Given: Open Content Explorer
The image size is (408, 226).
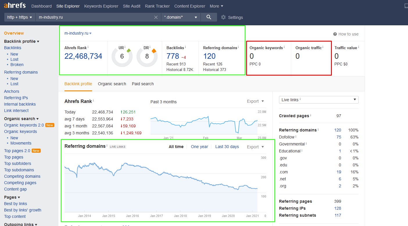Looking at the screenshot, I should tap(190, 6).
